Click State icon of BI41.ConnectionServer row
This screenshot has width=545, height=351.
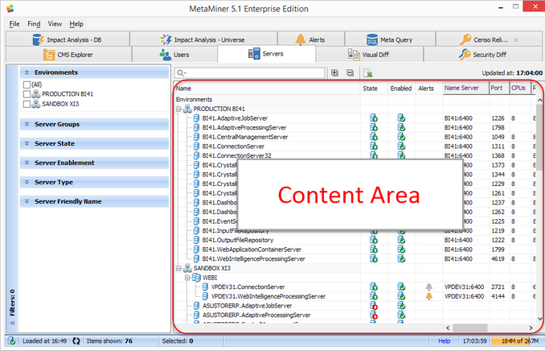pos(374,147)
